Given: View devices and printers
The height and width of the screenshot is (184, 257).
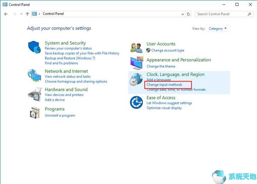Looking at the screenshot, I should tap(64, 95).
